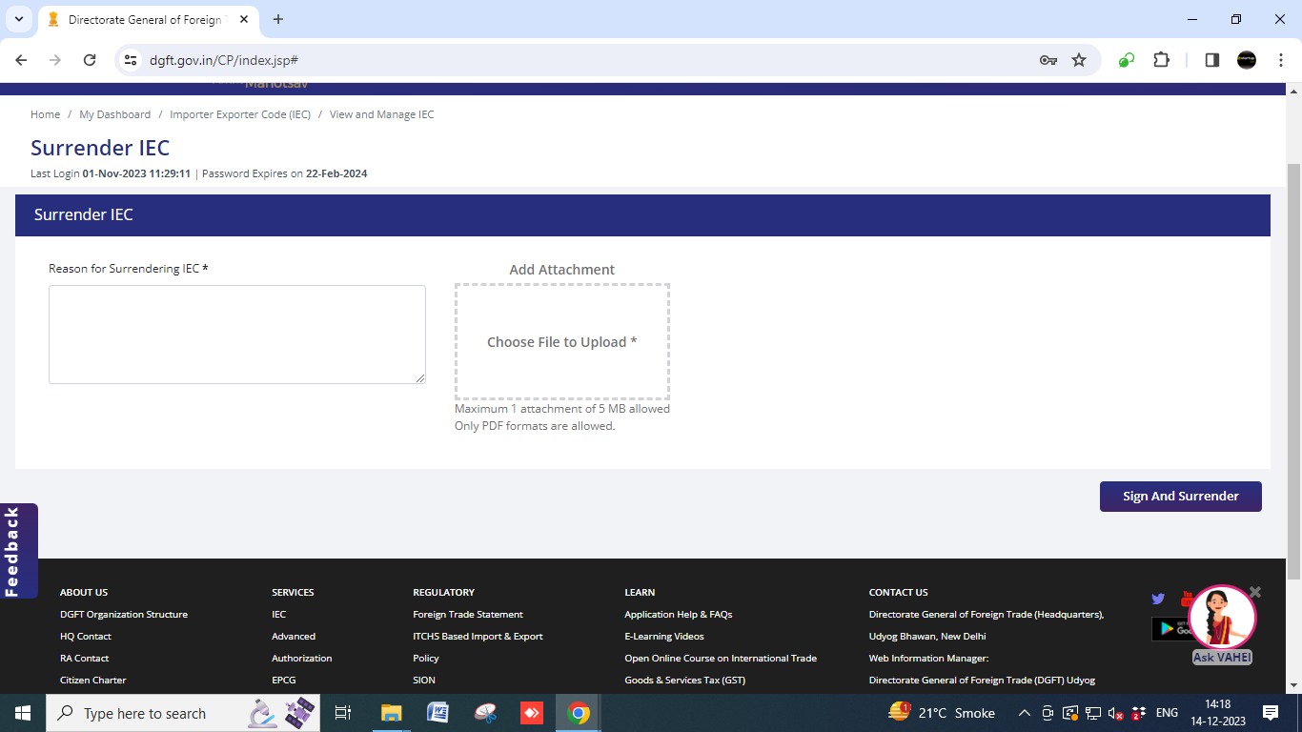Open EPCG footer link

pos(284,681)
